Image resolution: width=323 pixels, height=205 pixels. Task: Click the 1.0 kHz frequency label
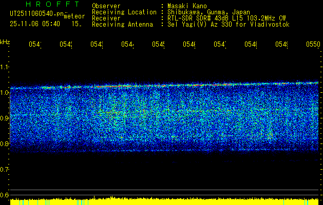click(5, 93)
